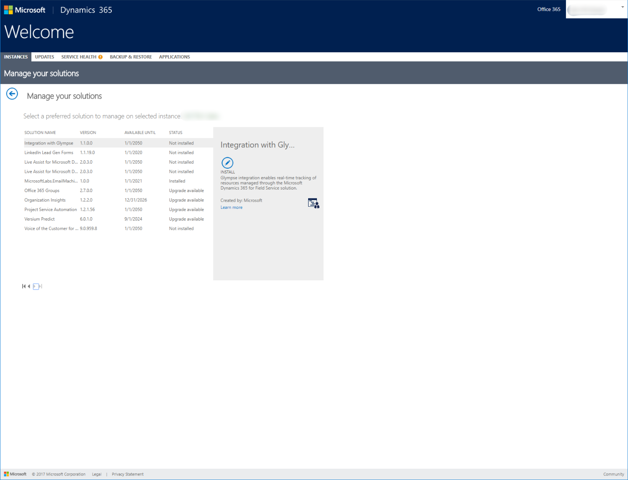The height and width of the screenshot is (480, 628).
Task: Click the 12/31/2026 available-until date
Action: click(136, 200)
